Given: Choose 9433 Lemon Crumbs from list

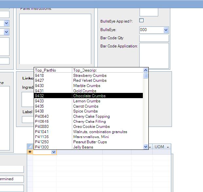Looking at the screenshot, I should (x=88, y=101).
